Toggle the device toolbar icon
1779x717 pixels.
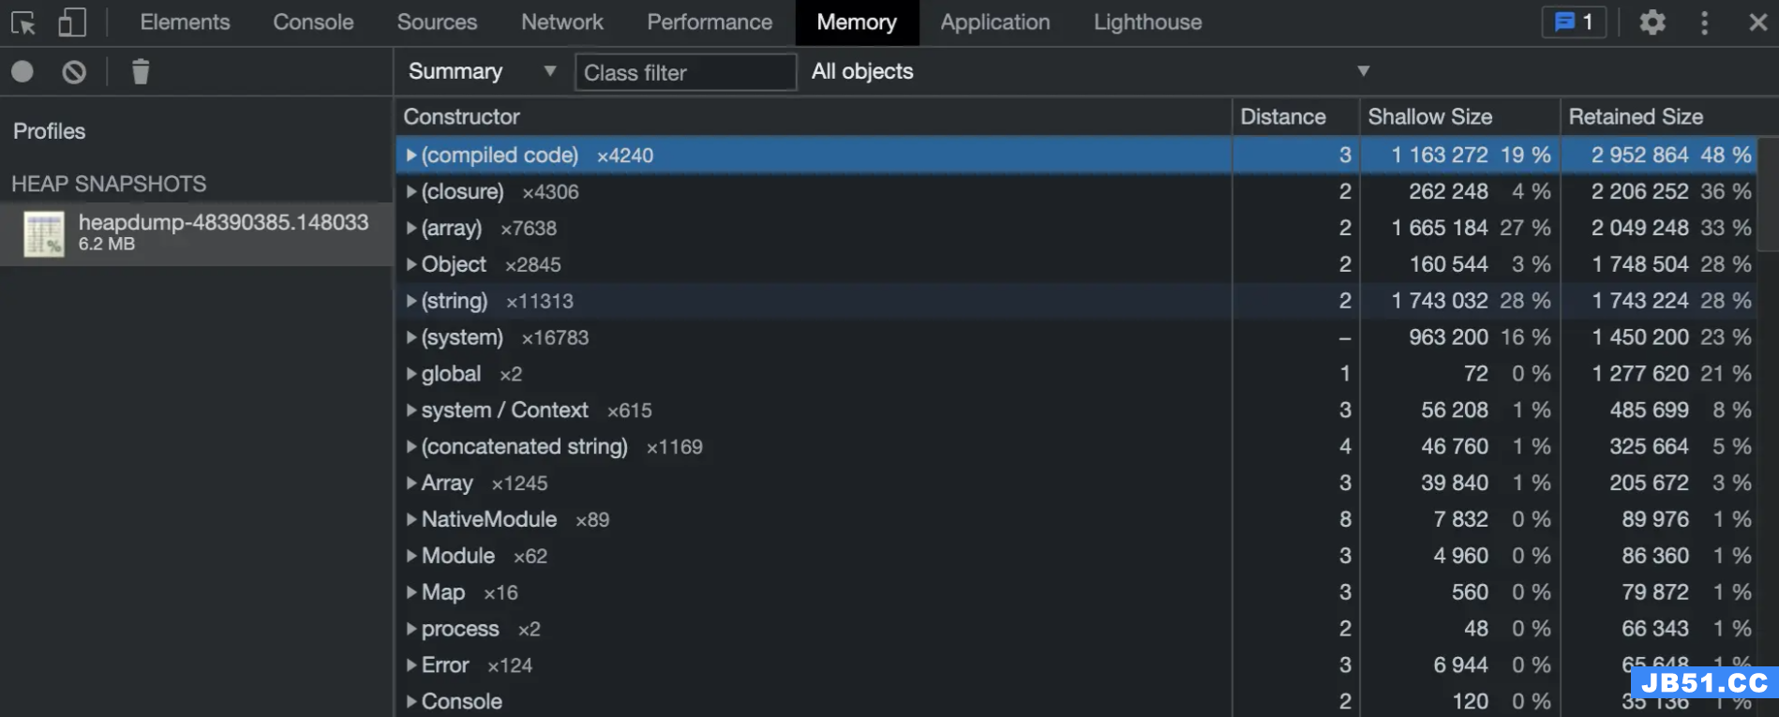71,22
